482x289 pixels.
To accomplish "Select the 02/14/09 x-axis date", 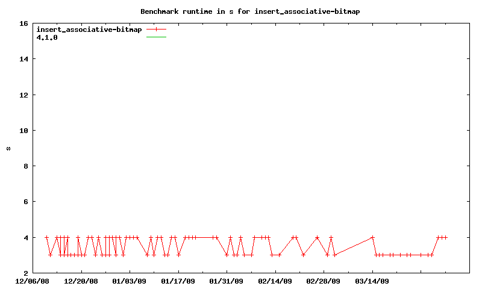I will pos(275,281).
